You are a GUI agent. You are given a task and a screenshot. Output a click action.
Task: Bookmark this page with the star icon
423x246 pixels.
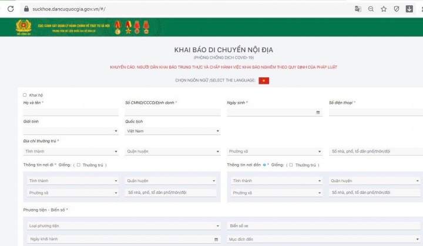(x=384, y=9)
